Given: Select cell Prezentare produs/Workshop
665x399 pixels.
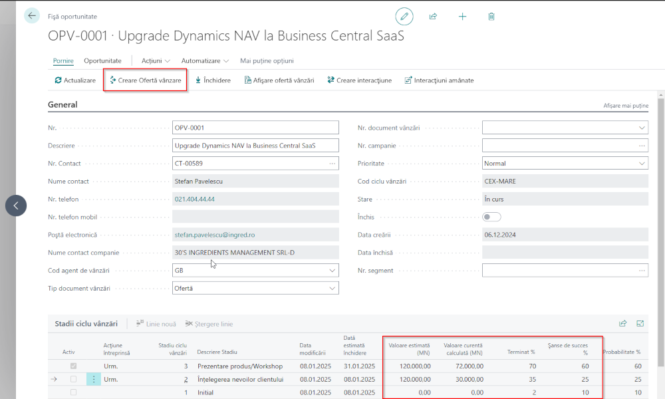Looking at the screenshot, I should pyautogui.click(x=240, y=366).
